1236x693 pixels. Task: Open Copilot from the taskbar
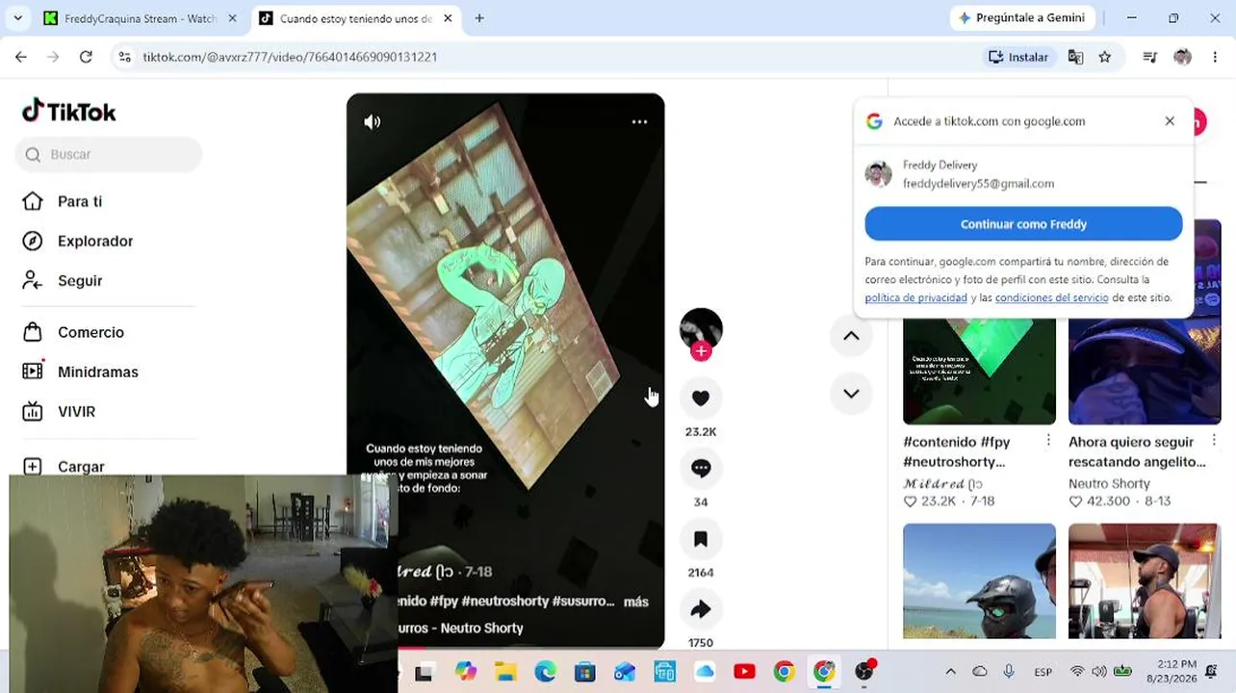pos(466,672)
